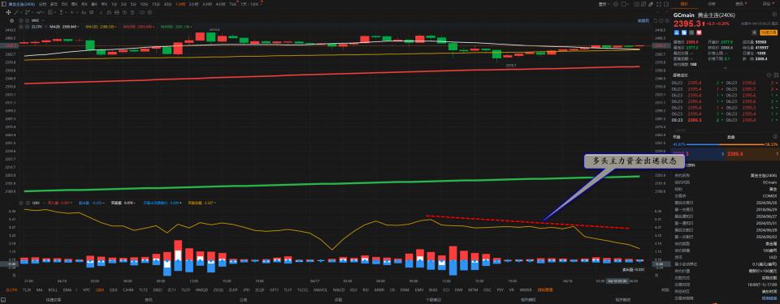Expand the MA250 value dropdown
Image resolution: width=780 pixels, height=304 pixels.
point(154,26)
